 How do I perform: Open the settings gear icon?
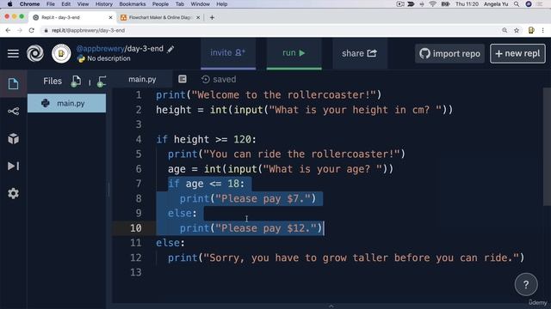pos(14,193)
